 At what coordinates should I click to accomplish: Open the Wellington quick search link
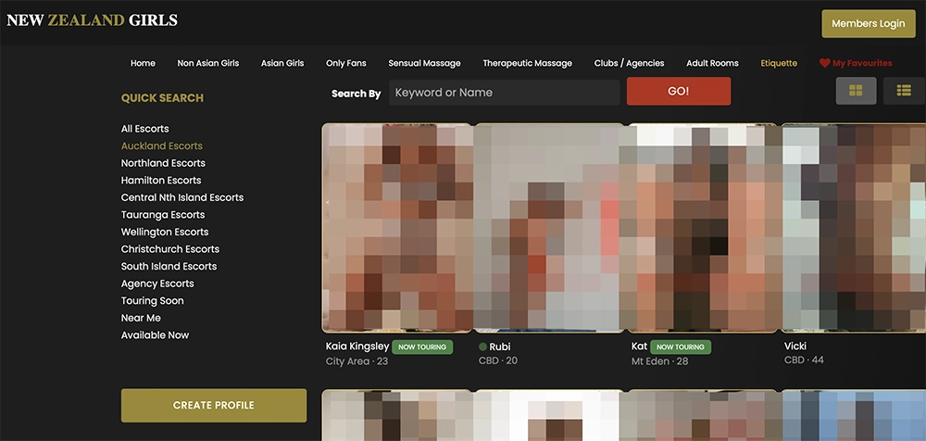(164, 232)
